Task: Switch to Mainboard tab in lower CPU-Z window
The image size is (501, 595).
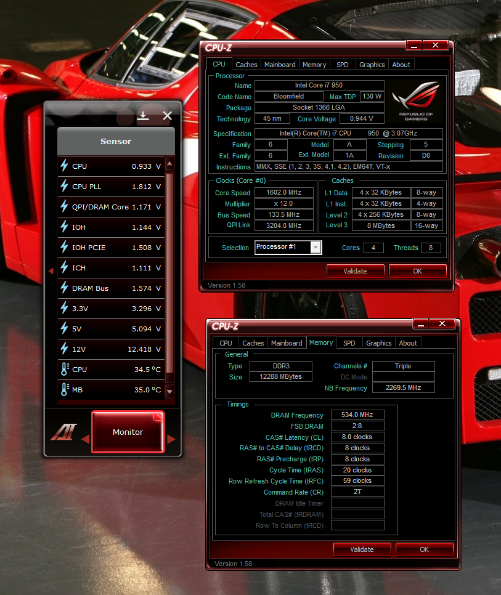Action: 287,343
